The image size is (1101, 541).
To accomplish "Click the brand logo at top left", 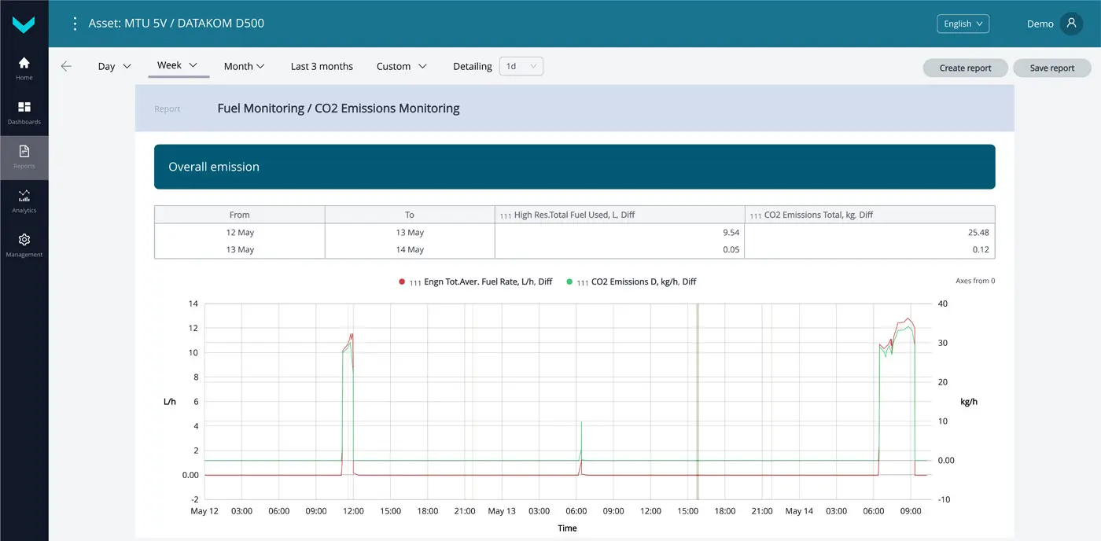I will click(24, 24).
